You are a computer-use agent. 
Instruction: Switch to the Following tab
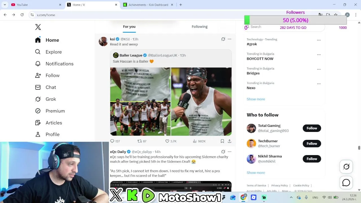point(199,27)
